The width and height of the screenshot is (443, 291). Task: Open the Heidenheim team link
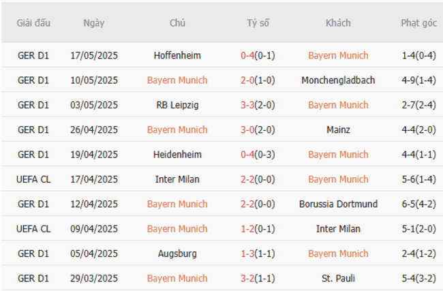tap(177, 155)
